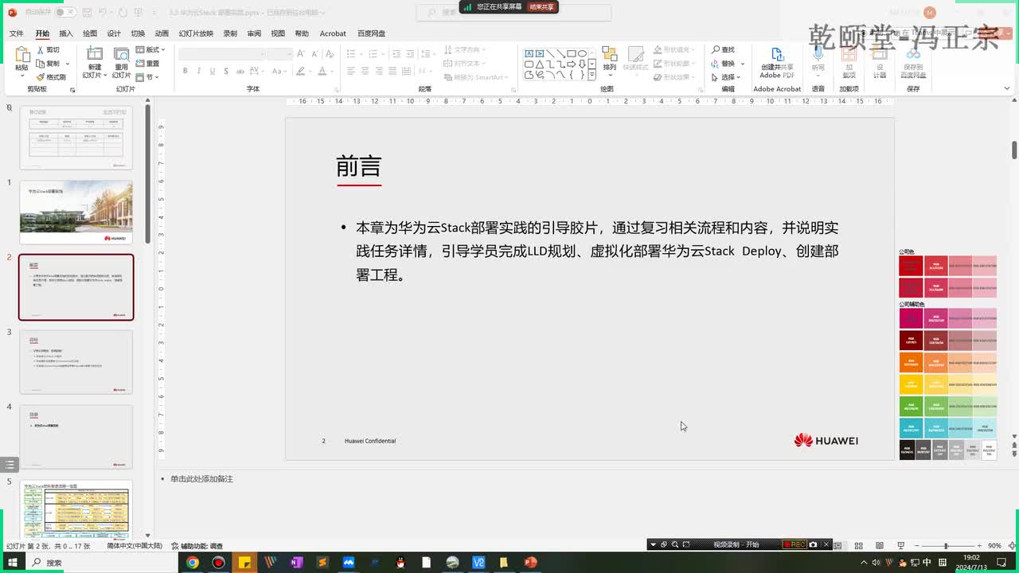
Task: Click the text highlight color pen icon
Action: 303,71
